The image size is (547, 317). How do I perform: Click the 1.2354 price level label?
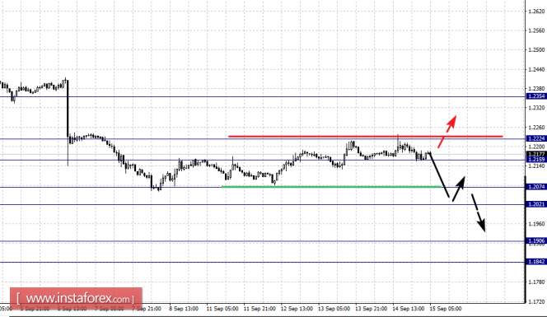point(536,96)
